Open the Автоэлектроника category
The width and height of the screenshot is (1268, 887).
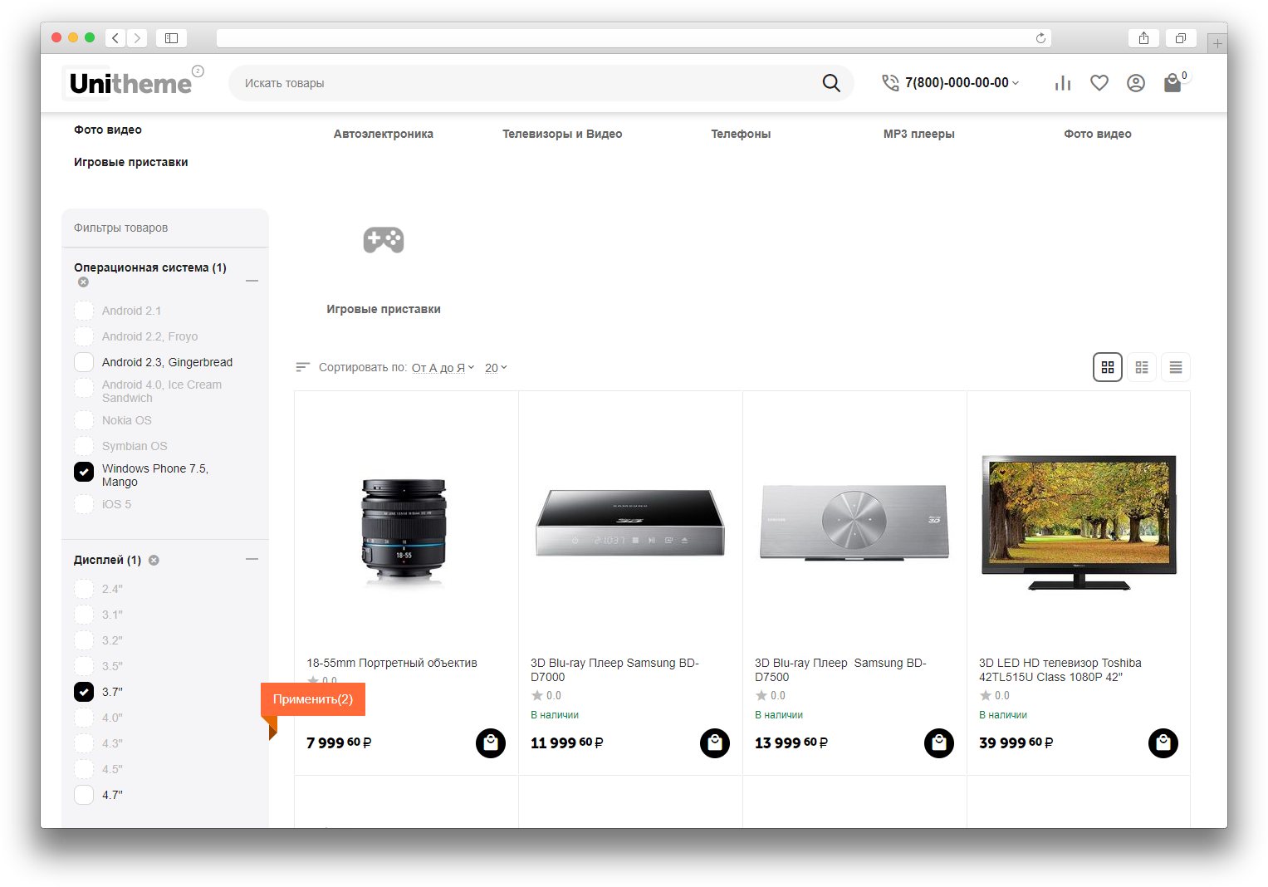point(384,134)
